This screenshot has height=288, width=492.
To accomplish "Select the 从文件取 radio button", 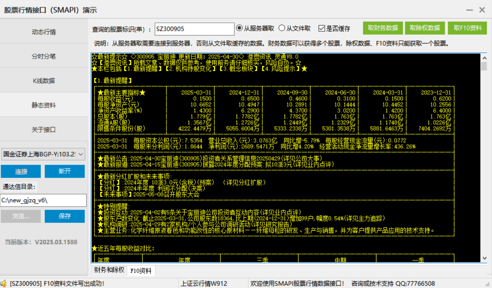I will pos(295,28).
